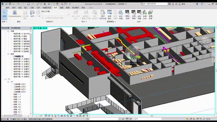Click Save in the quick access toolbar

(x=10, y=4)
